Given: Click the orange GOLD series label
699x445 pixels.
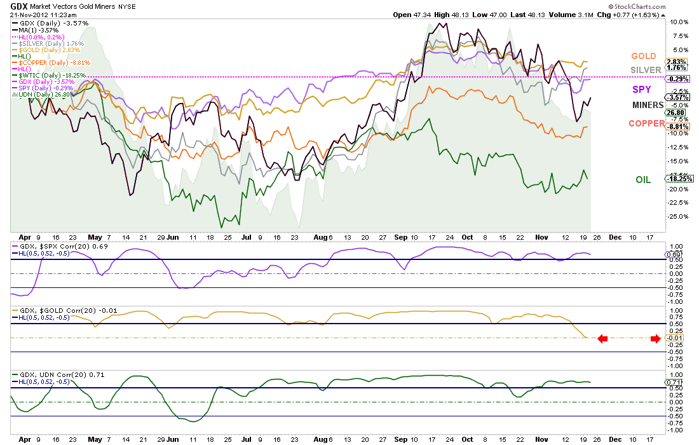Looking at the screenshot, I should [x=643, y=56].
